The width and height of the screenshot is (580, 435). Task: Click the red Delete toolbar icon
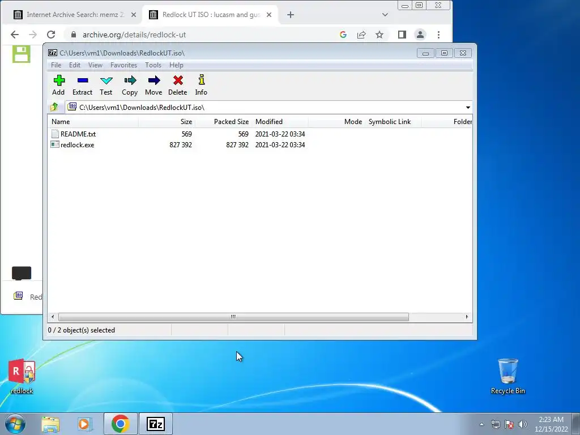point(177,85)
